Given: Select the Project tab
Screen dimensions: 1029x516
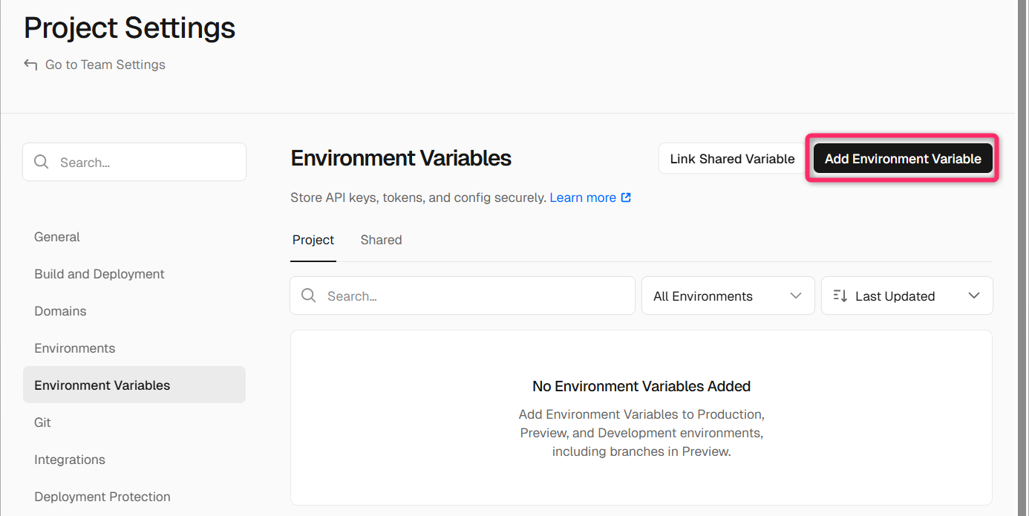Looking at the screenshot, I should [313, 240].
